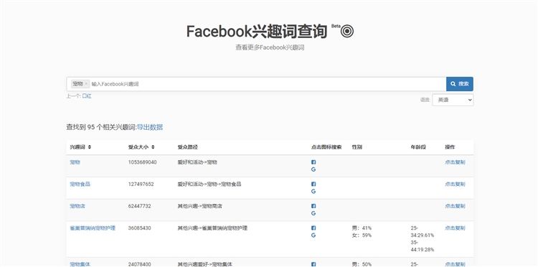Click 点击复制 in the 宠物食品 row
This screenshot has width=538, height=267.
click(x=455, y=184)
